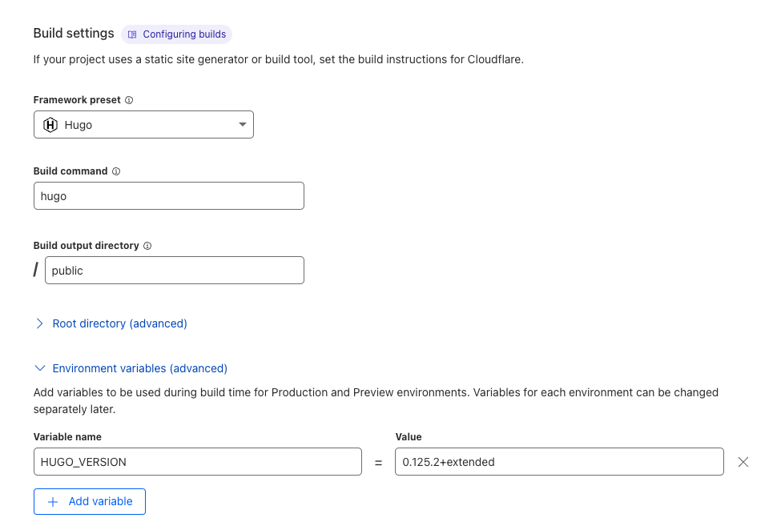This screenshot has width=781, height=530.
Task: Expand the Root directory chevron arrow
Action: point(39,323)
